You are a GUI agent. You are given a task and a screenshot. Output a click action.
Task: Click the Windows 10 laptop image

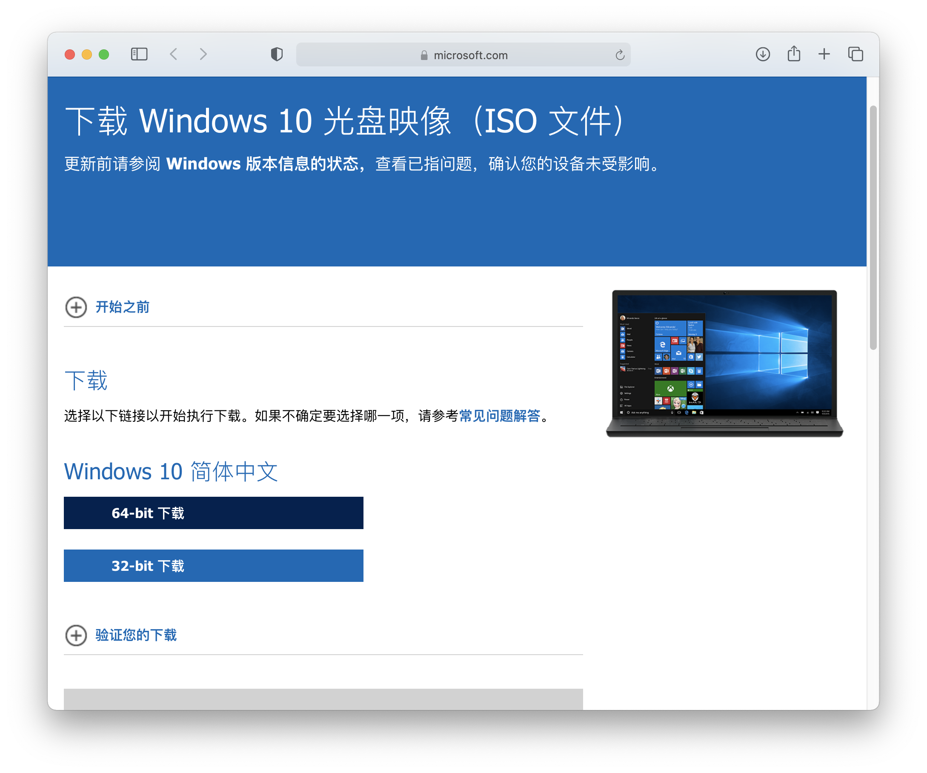coord(724,364)
